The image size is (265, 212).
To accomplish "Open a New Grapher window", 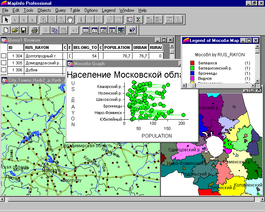I will coord(103,31).
